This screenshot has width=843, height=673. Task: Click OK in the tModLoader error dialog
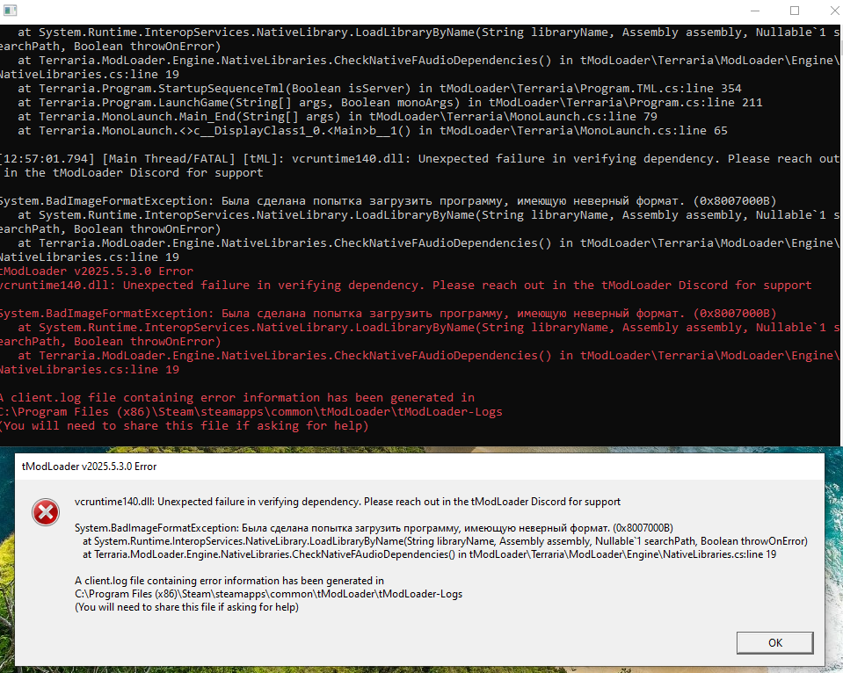point(774,643)
